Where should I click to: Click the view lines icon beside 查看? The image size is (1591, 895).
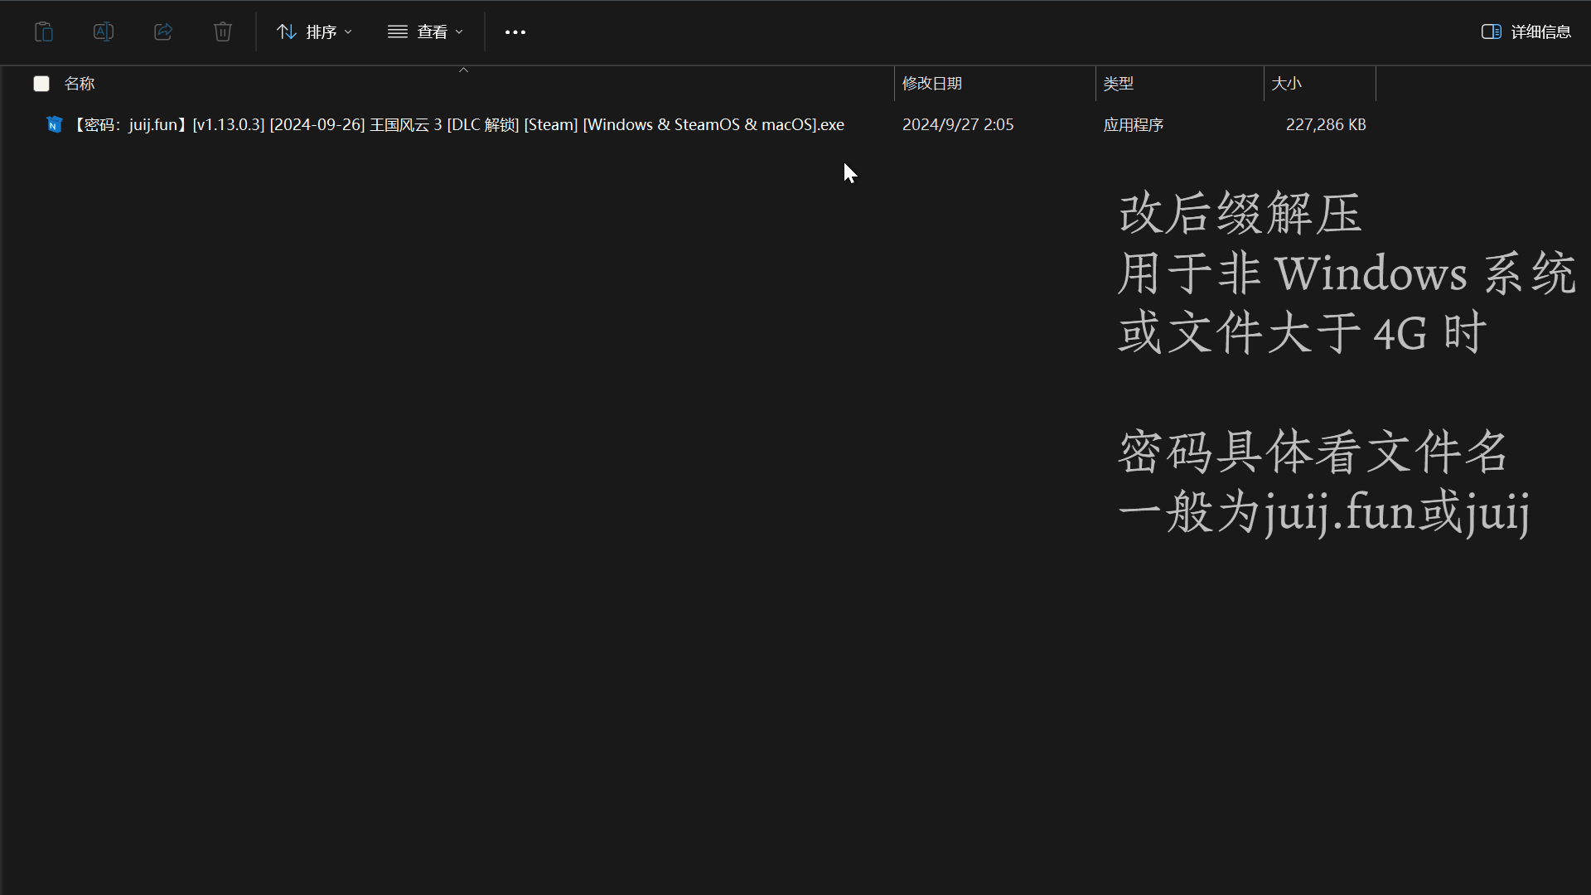pos(398,31)
